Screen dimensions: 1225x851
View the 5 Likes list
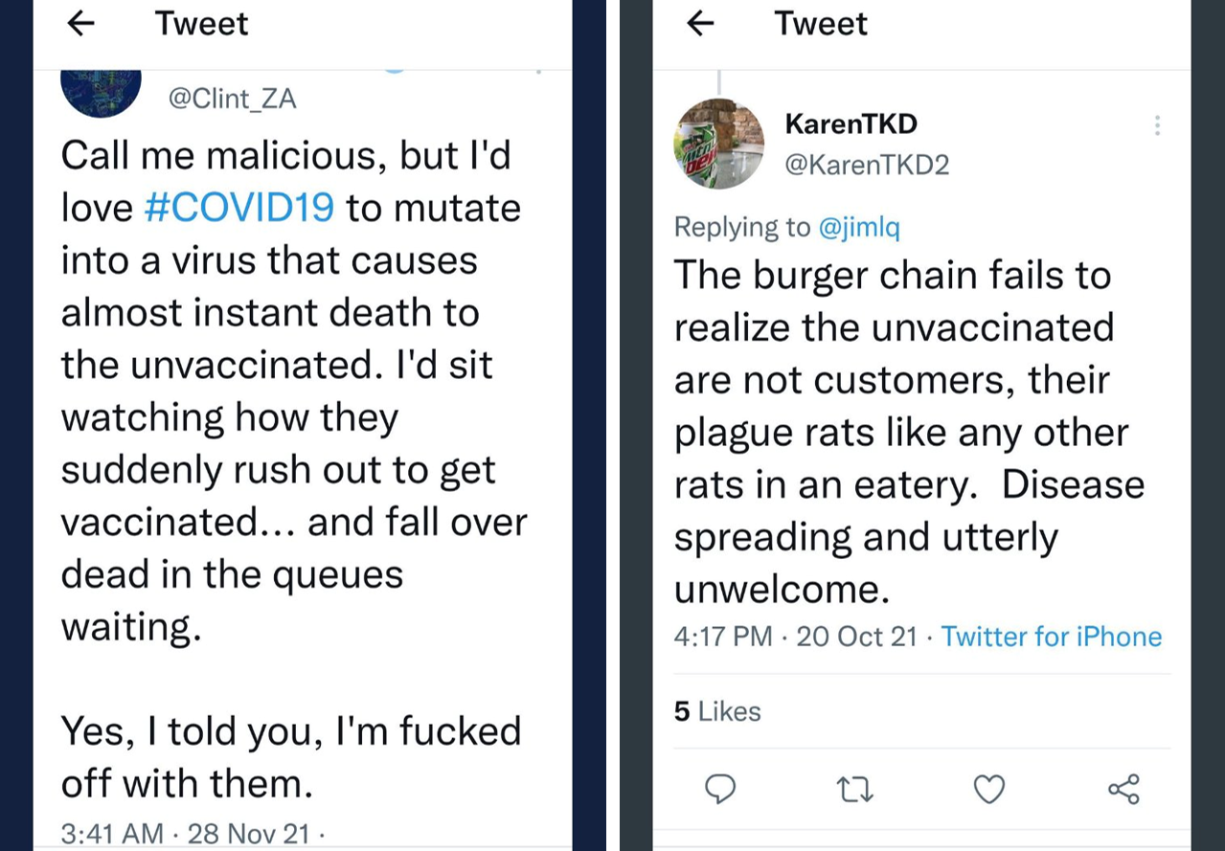pos(717,711)
